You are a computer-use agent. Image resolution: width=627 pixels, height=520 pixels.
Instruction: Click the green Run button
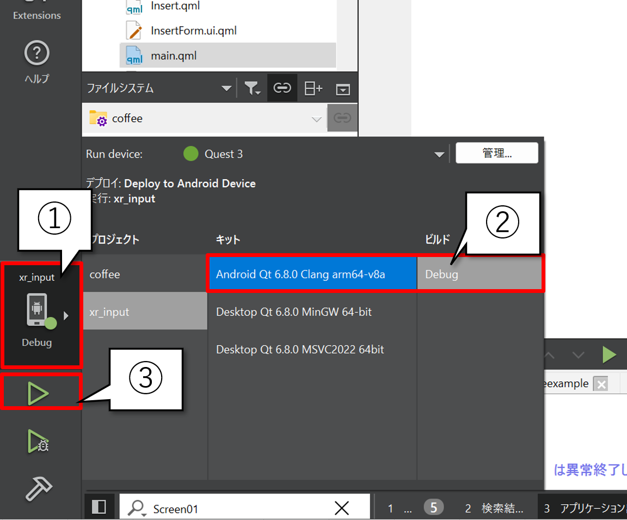click(39, 393)
